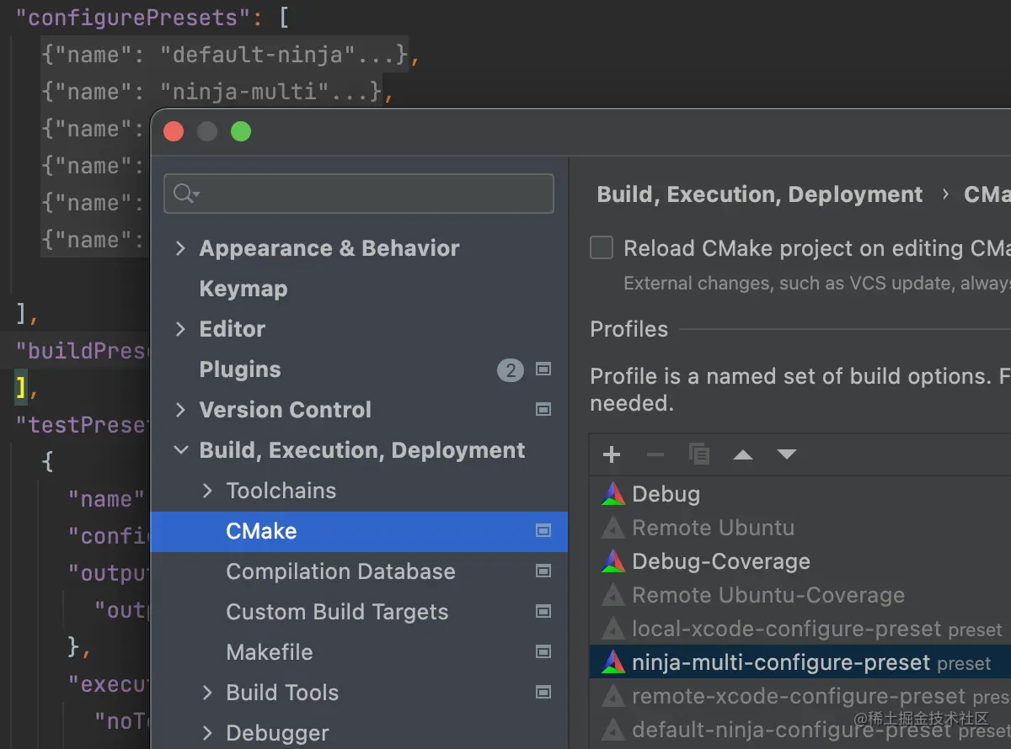The width and height of the screenshot is (1011, 749).
Task: Expand the Build Tools subsection
Action: click(x=207, y=693)
